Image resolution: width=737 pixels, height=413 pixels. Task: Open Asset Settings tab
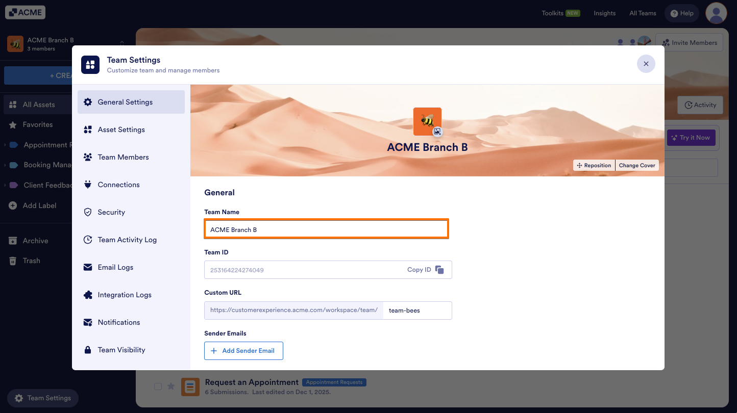pos(131,130)
